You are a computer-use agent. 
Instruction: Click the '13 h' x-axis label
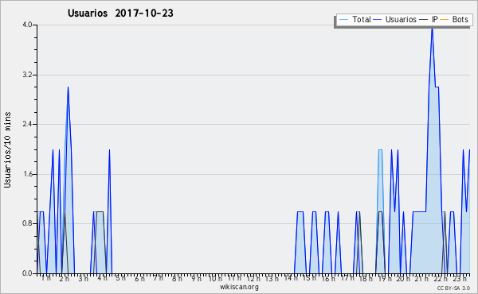click(272, 278)
